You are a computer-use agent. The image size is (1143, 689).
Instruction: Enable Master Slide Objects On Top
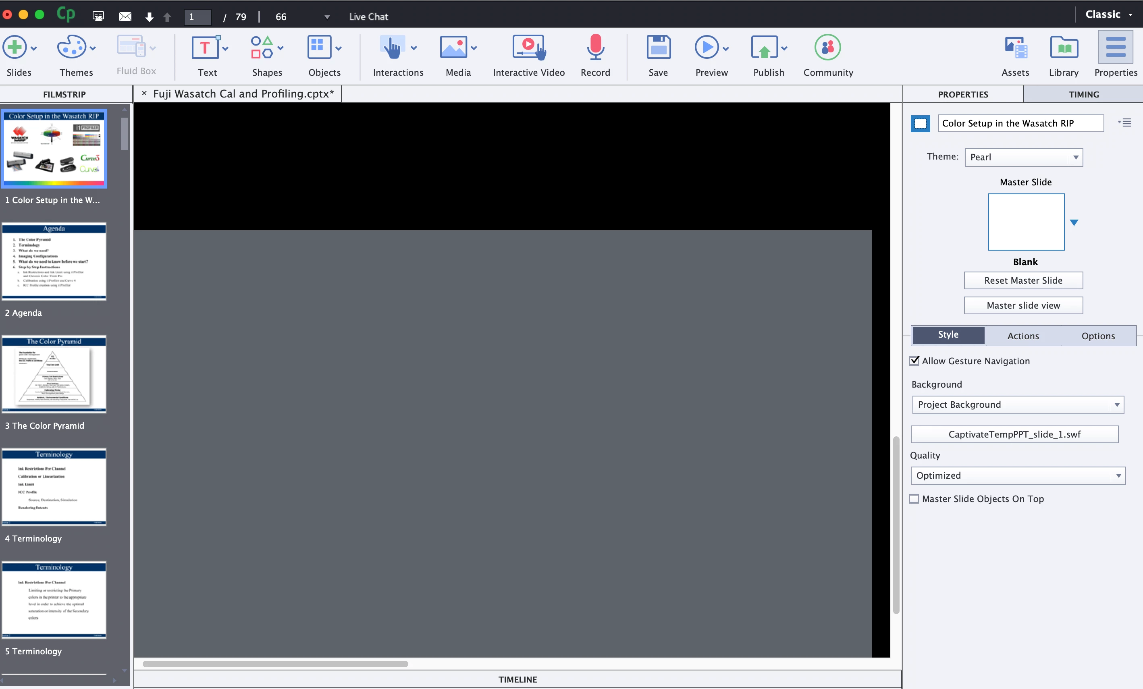(x=914, y=499)
